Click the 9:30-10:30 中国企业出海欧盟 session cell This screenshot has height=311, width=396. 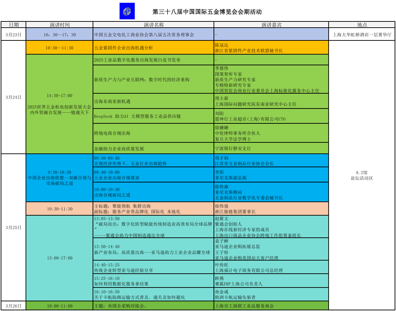tap(59, 178)
